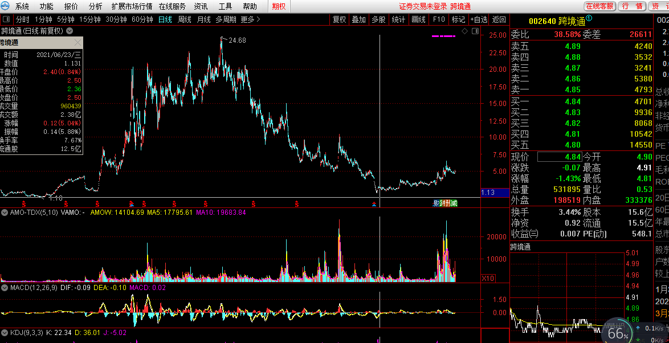Click the panel toggle icon left of 分时

(6, 19)
